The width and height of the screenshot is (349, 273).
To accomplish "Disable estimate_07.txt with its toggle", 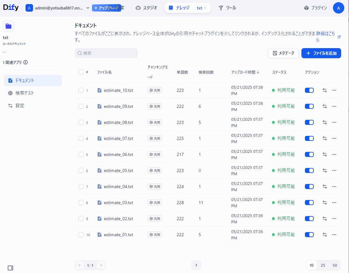I will (x=309, y=138).
